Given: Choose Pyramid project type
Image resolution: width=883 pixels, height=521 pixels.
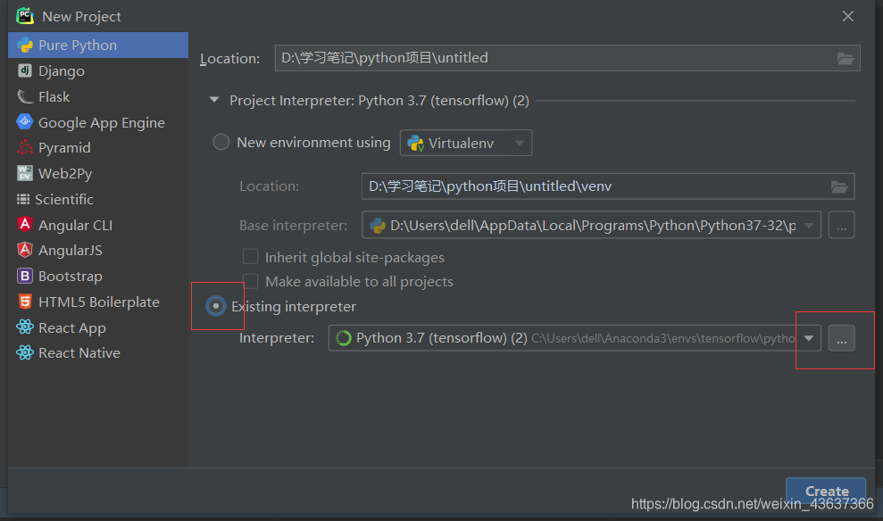Looking at the screenshot, I should (98, 147).
